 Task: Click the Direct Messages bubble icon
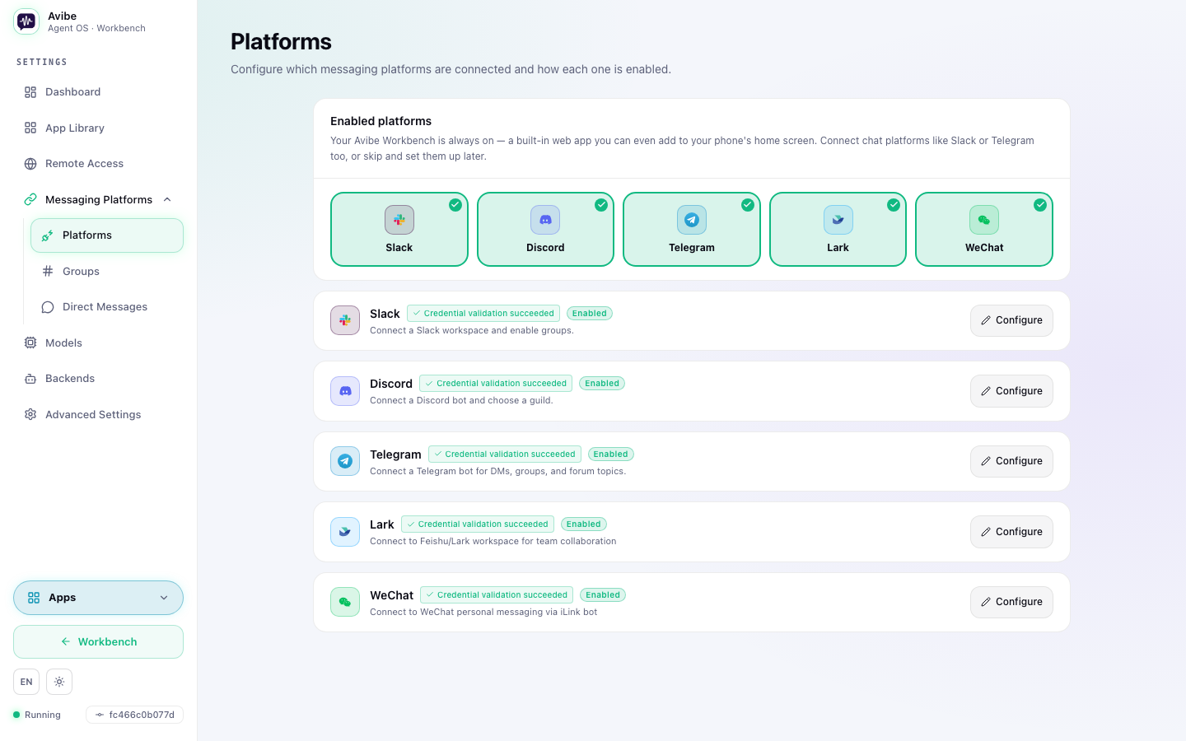(x=48, y=307)
